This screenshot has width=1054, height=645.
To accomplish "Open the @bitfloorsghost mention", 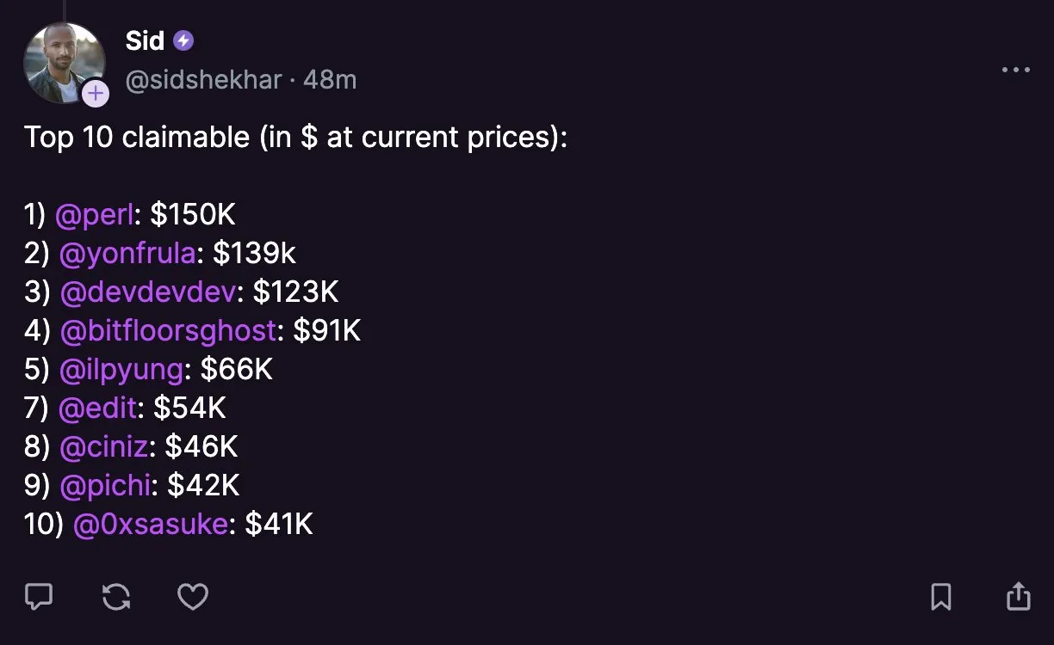I will coord(169,331).
